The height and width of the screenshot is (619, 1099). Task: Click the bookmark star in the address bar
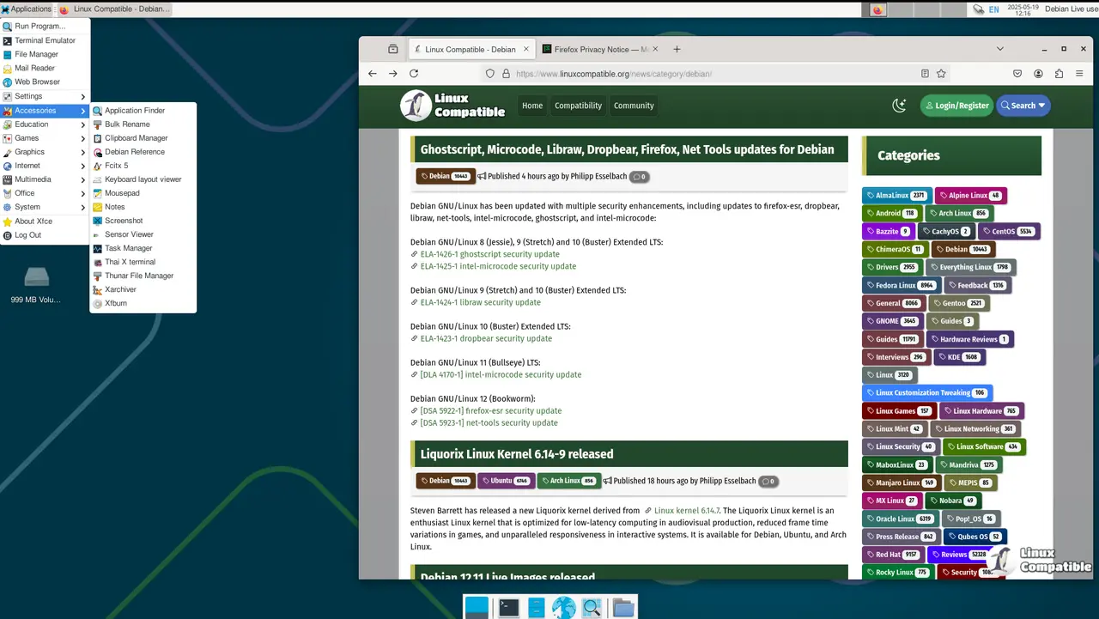pos(941,73)
